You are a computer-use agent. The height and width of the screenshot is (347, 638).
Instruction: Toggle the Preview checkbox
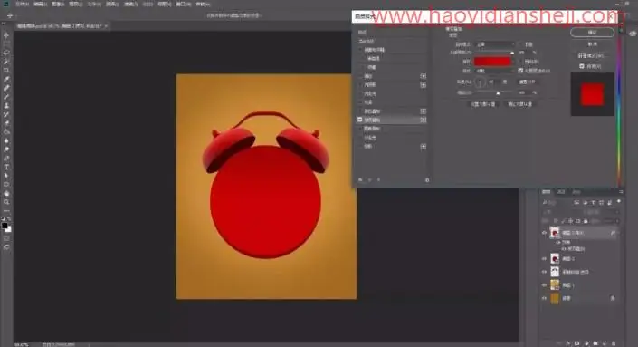pyautogui.click(x=582, y=66)
